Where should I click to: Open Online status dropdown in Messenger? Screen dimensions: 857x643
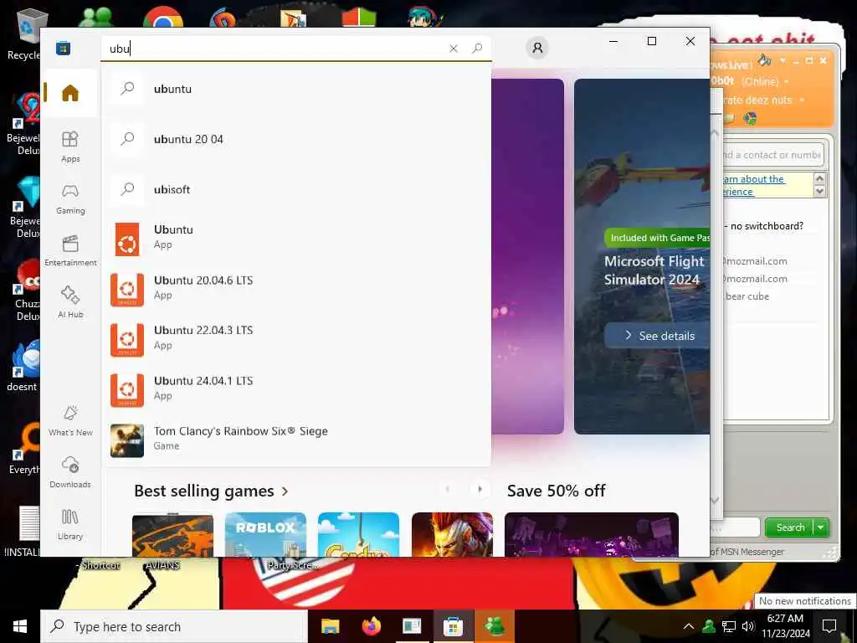(787, 81)
